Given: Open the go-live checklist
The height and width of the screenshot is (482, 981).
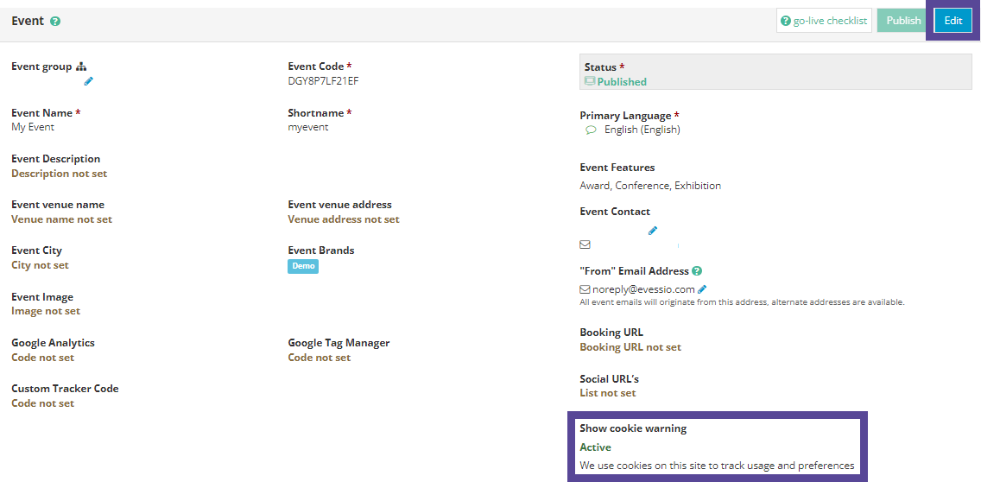Looking at the screenshot, I should [x=824, y=21].
